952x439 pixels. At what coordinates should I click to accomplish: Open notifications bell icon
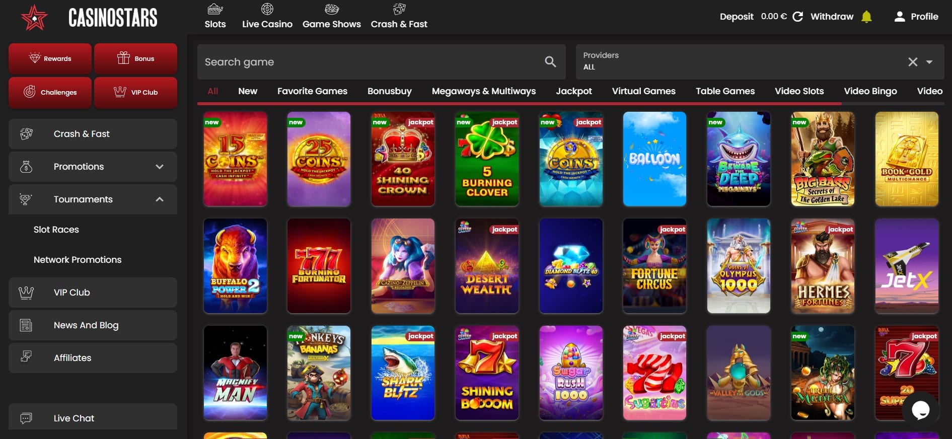coord(866,17)
